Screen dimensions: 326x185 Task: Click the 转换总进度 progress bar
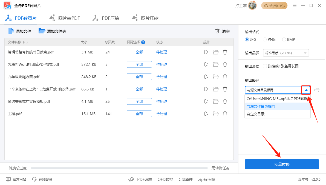click(x=119, y=168)
